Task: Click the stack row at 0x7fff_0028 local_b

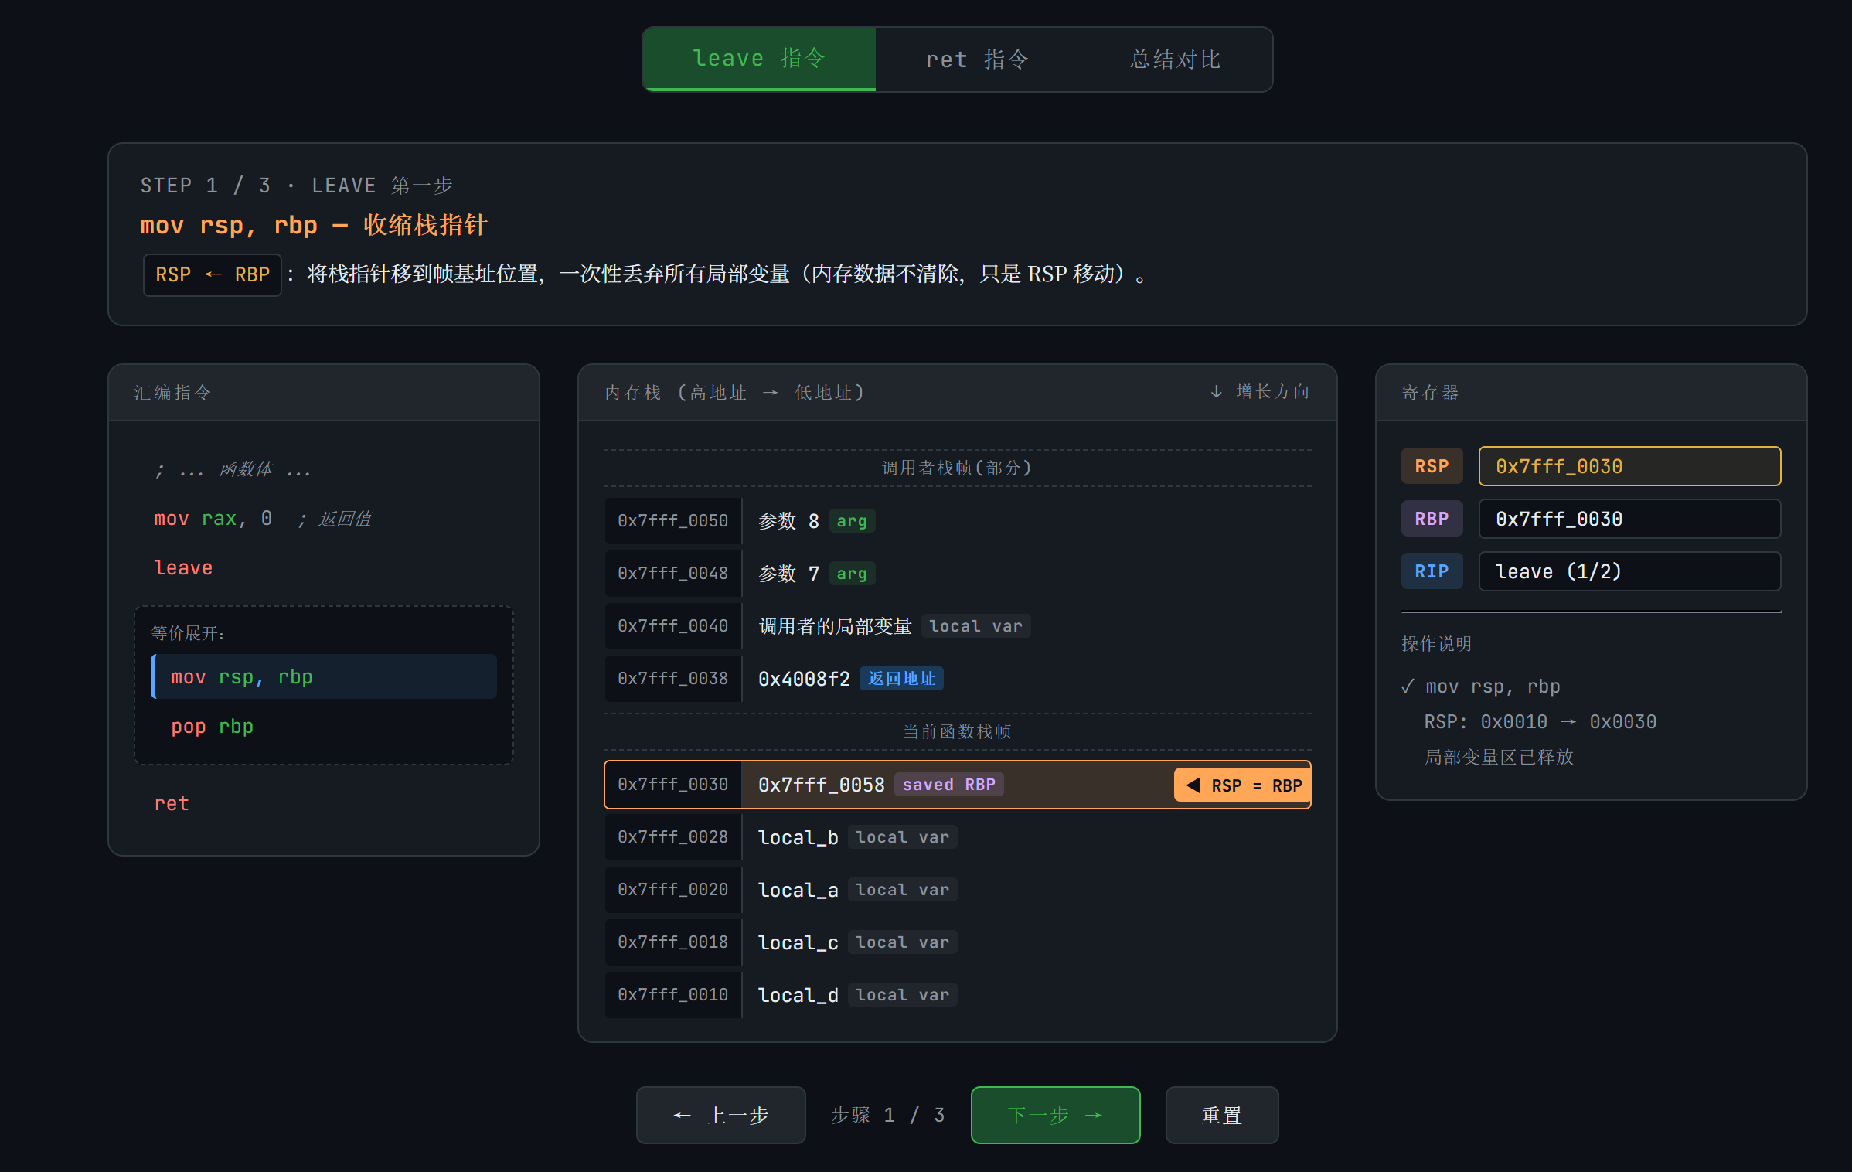Action: pos(957,837)
